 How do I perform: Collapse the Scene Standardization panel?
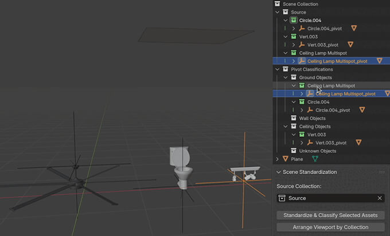(279, 172)
